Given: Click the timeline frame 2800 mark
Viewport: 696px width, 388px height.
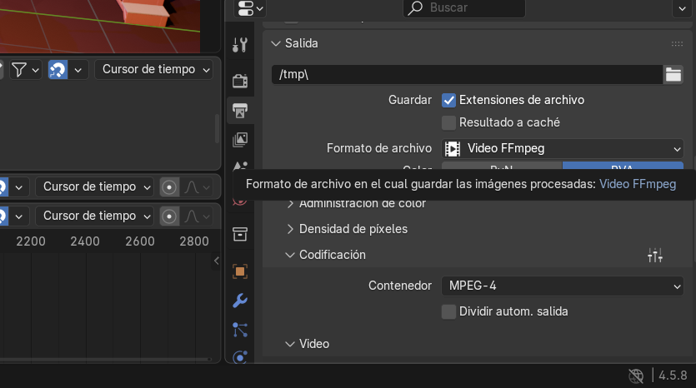Looking at the screenshot, I should point(194,241).
